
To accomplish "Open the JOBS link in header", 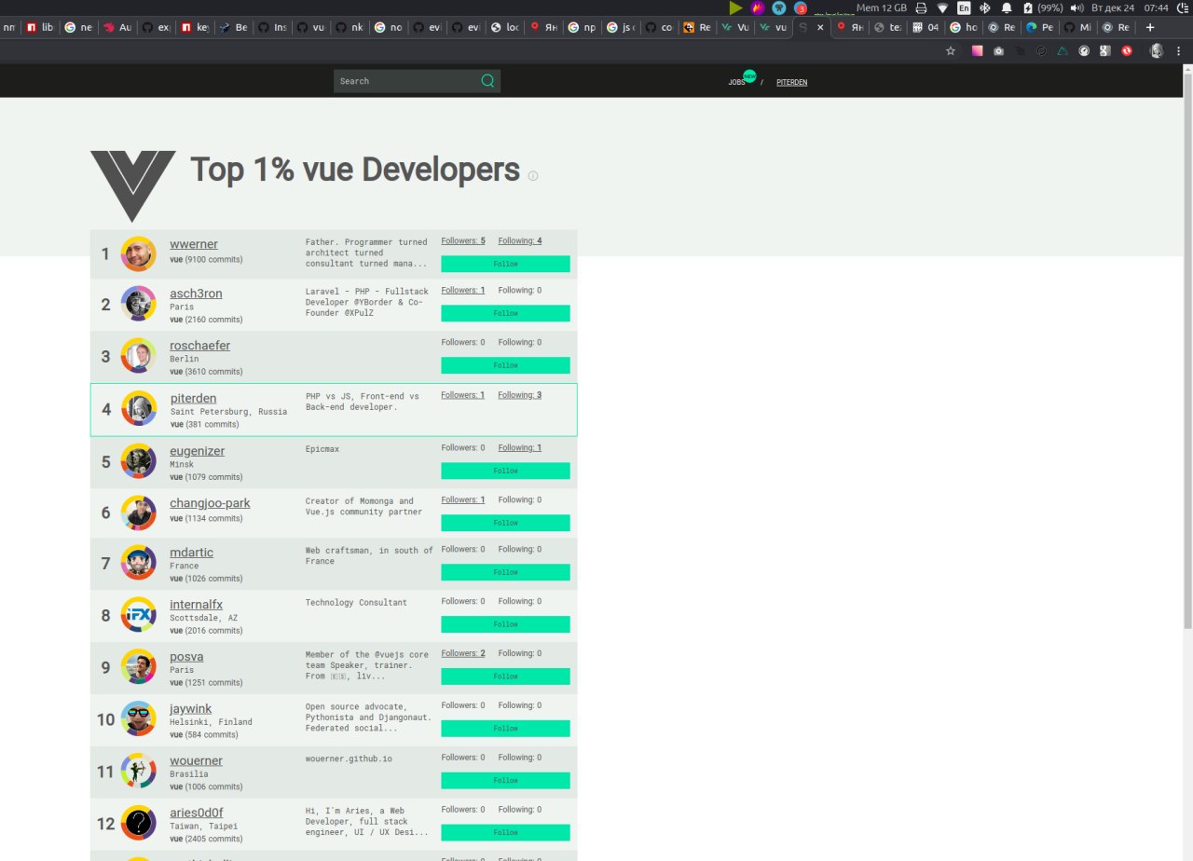I will tap(736, 82).
